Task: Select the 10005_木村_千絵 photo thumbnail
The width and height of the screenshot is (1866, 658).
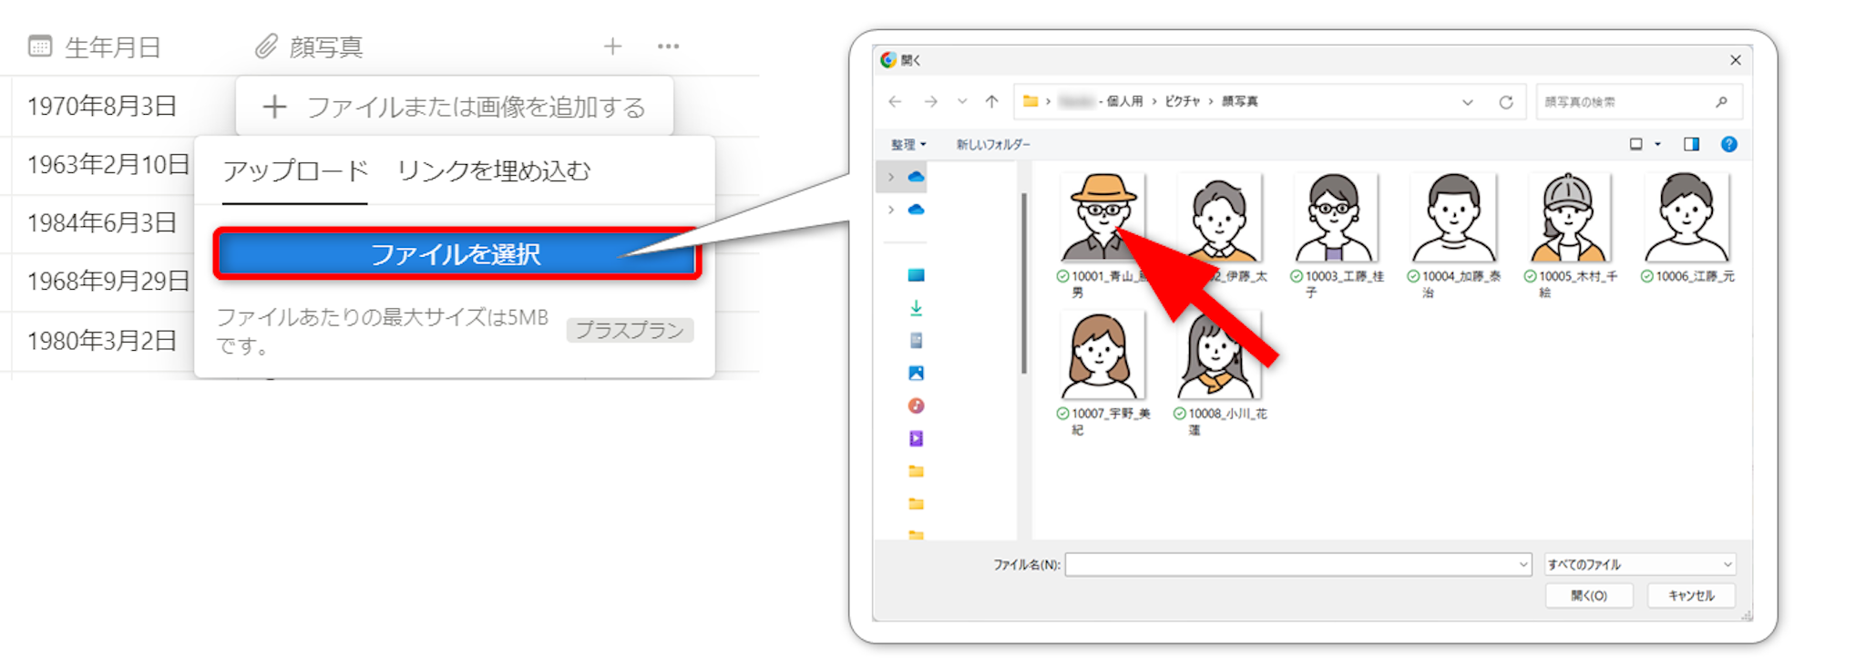Action: [x=1570, y=217]
